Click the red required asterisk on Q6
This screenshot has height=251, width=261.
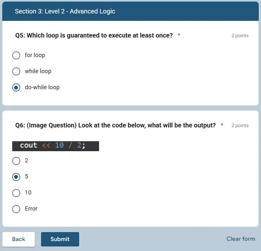pyautogui.click(x=222, y=125)
